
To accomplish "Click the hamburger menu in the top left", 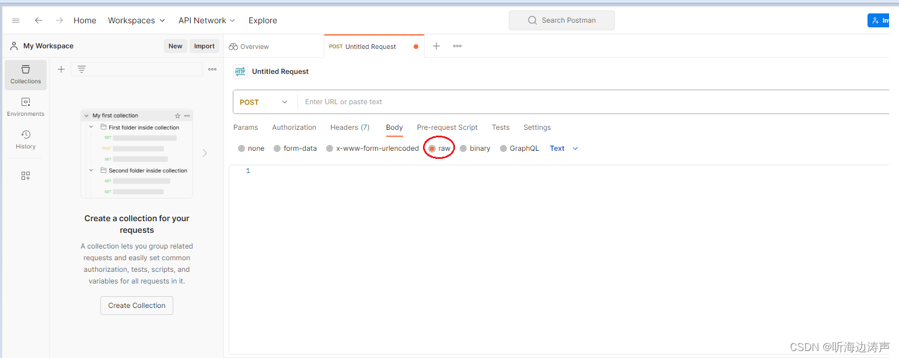I will (16, 20).
